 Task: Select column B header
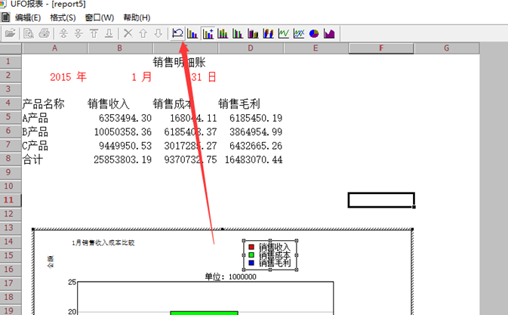[120, 48]
